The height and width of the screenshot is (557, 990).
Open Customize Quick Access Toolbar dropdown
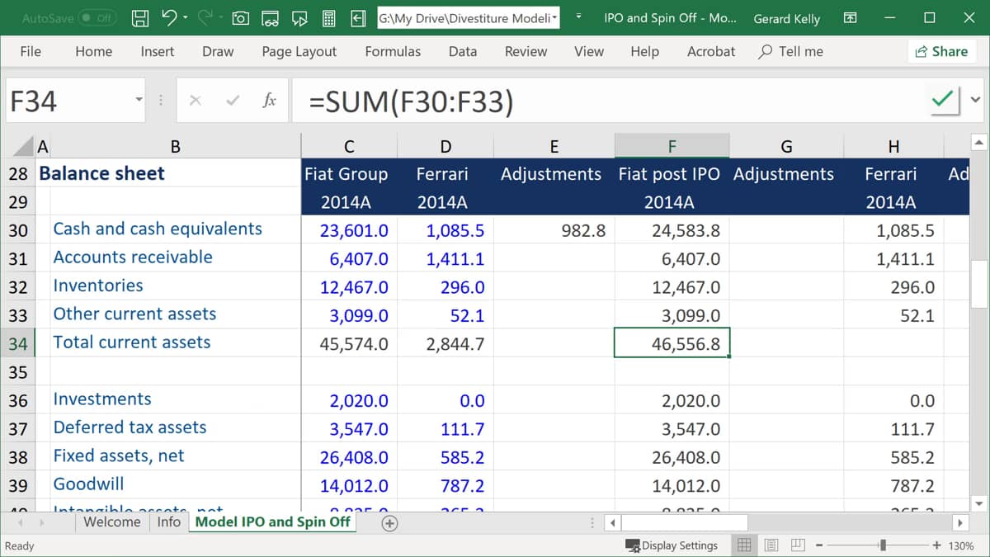pos(578,17)
